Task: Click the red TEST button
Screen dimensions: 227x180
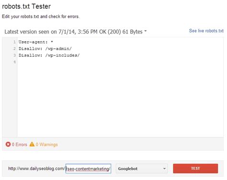Action: coord(195,169)
